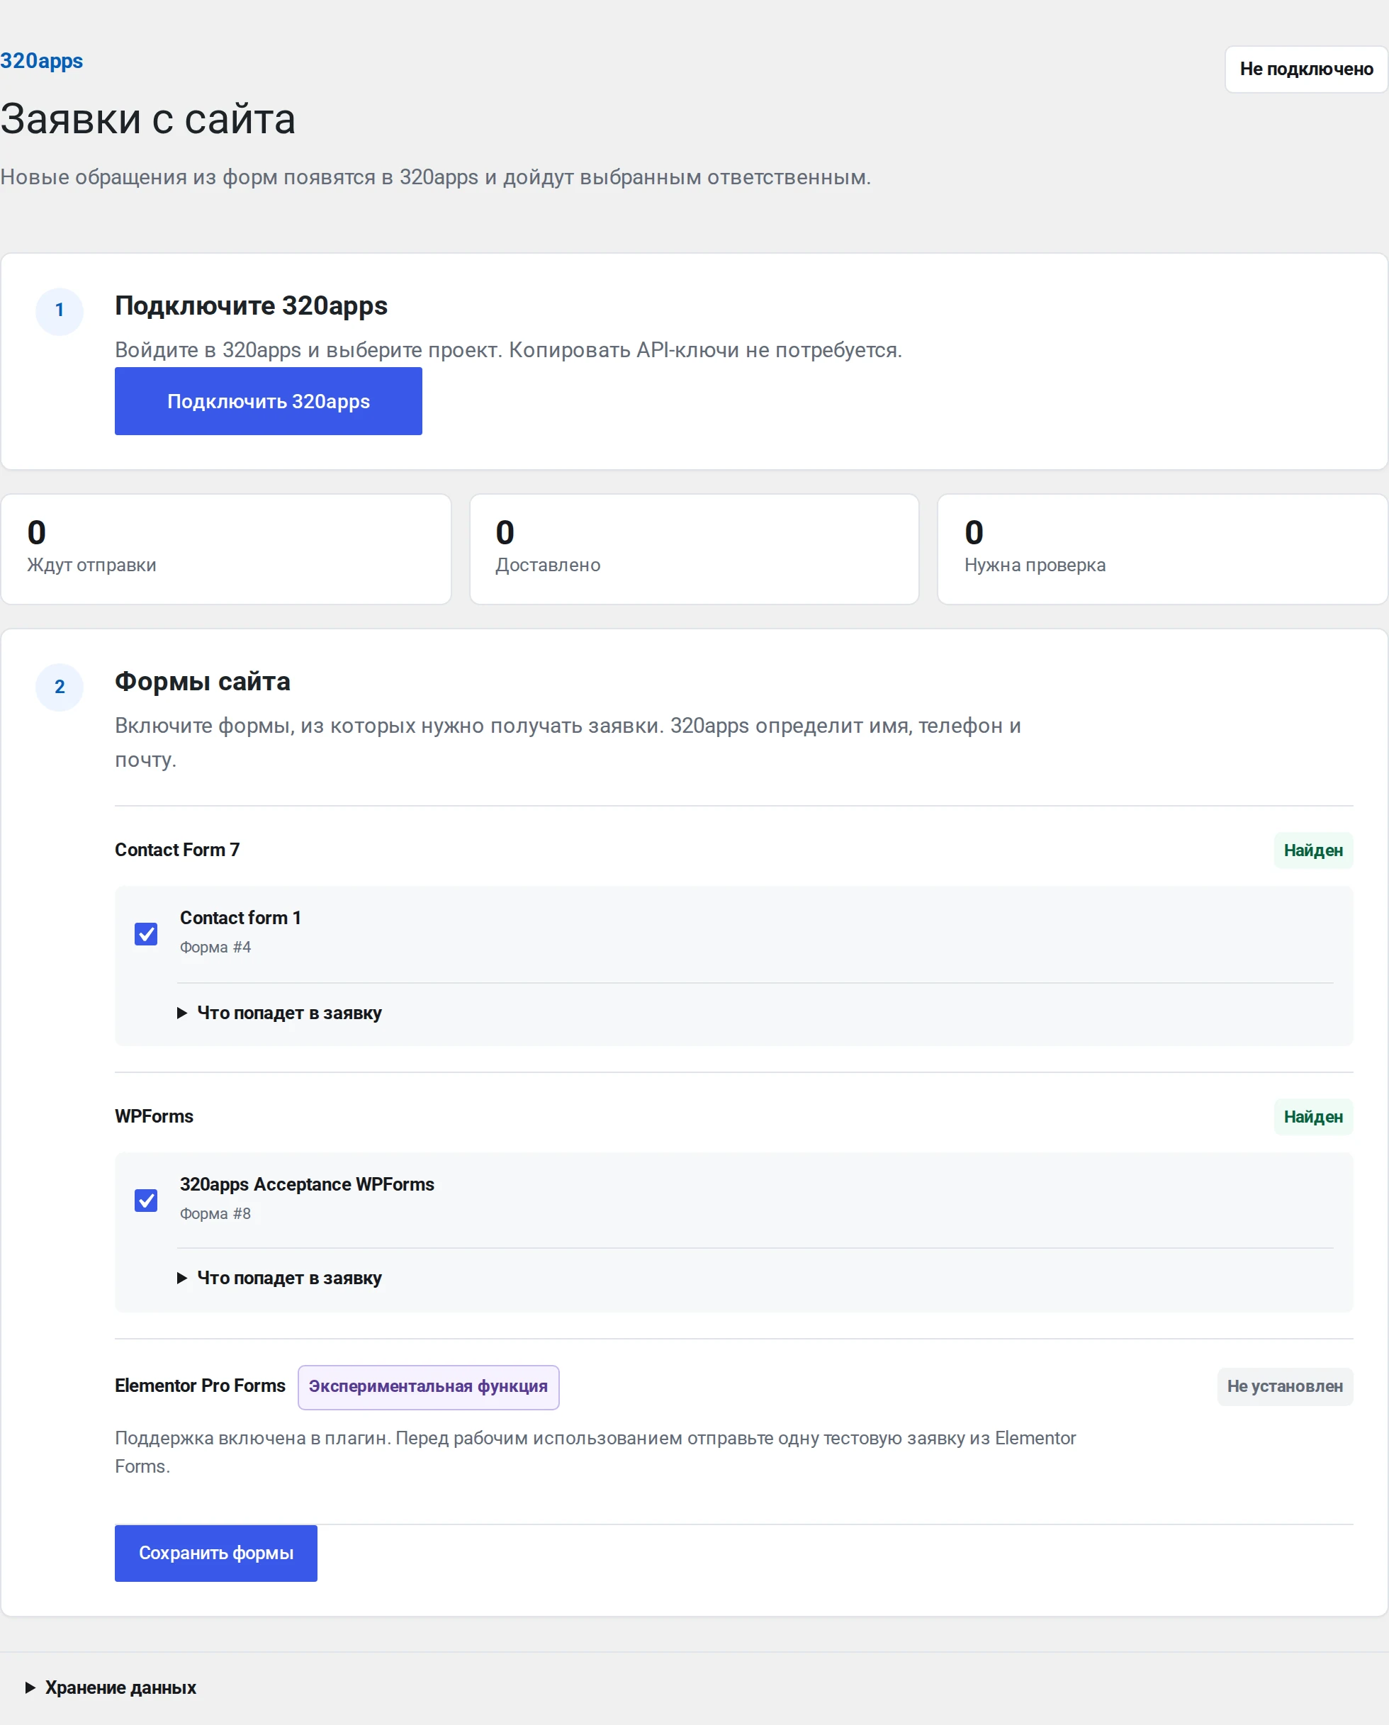Click the Подключить 320apps button
1389x1725 pixels.
tap(268, 401)
